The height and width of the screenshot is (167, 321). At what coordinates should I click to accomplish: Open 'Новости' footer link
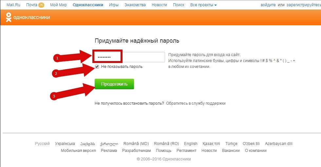(209, 151)
